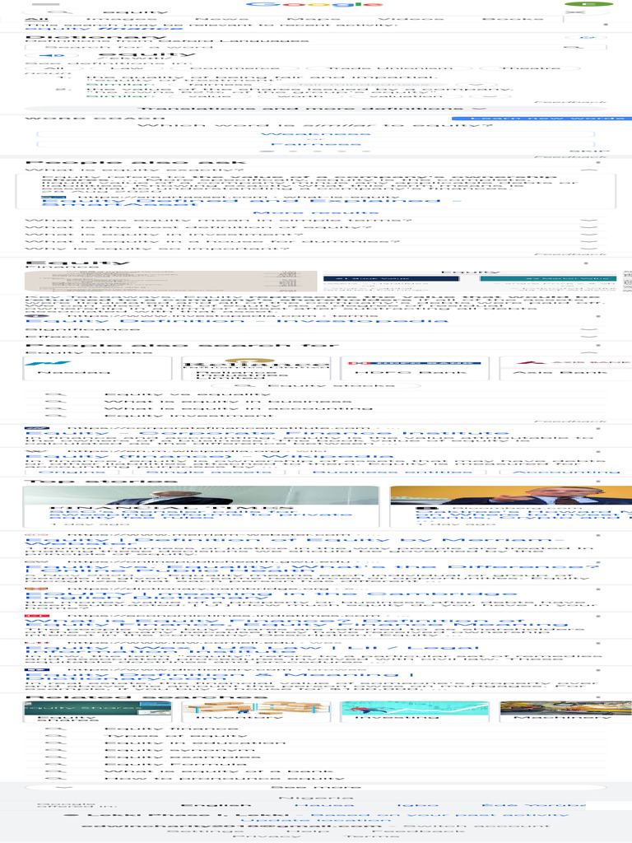Open the 'equity finance' recent activity link
The height and width of the screenshot is (843, 632).
[104, 29]
